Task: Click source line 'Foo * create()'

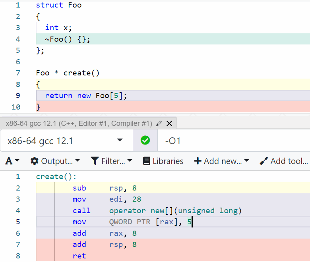Action: 68,73
